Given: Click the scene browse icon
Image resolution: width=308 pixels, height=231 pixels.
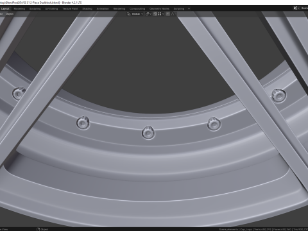Looking at the screenshot, I should click(296, 8).
